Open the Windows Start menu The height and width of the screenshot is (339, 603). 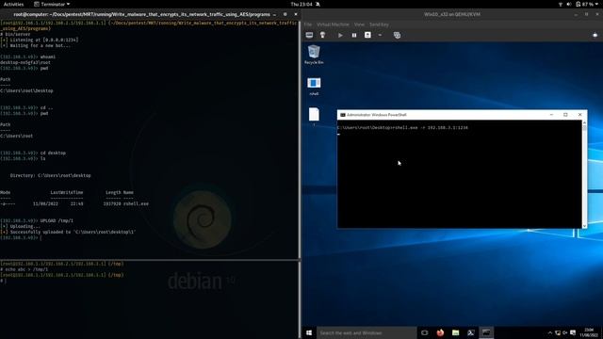coord(309,332)
